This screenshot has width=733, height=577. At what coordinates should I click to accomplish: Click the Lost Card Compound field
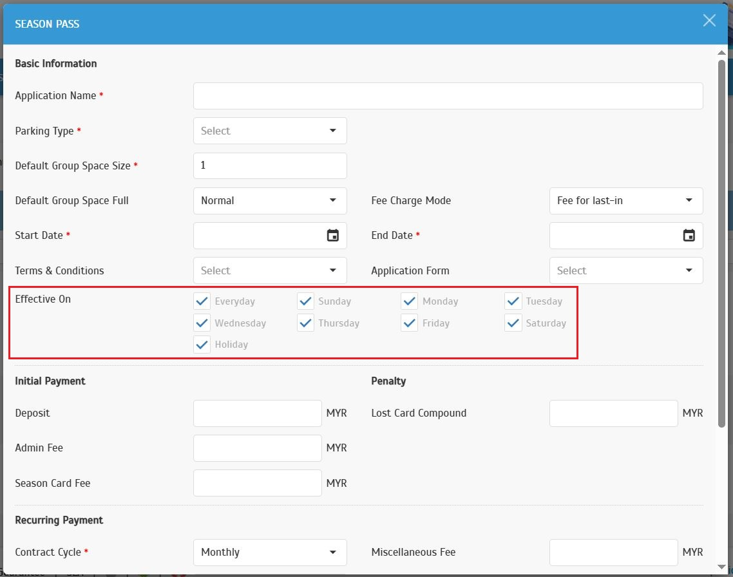click(x=613, y=413)
